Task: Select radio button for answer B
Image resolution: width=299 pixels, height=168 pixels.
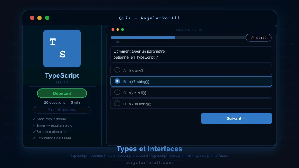Action: pyautogui.click(x=117, y=81)
